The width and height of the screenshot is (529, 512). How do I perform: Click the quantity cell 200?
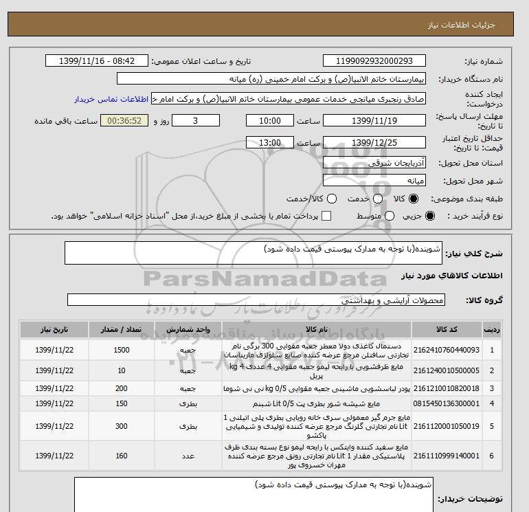point(122,388)
